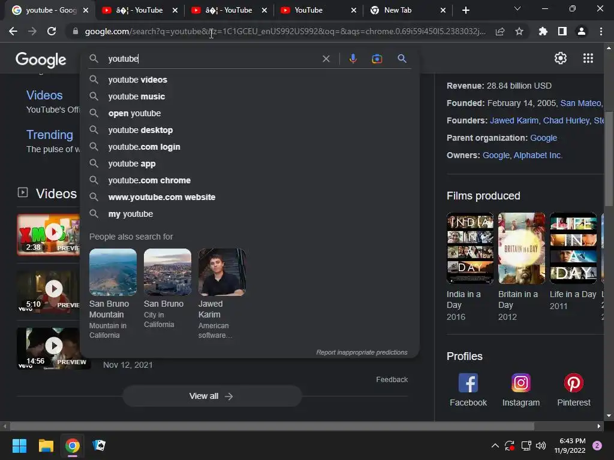
Task: Open the Solitaire cards taskbar app
Action: tap(99, 446)
